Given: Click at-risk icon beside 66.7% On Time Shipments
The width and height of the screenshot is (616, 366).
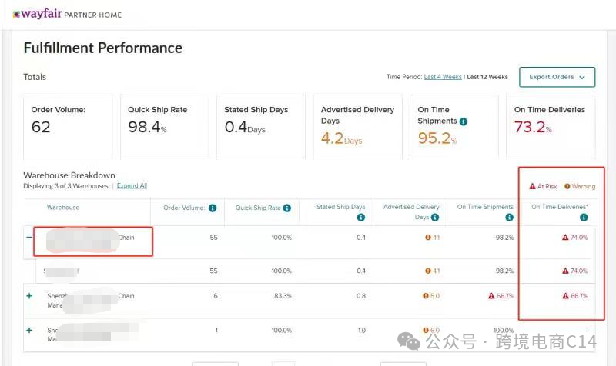Looking at the screenshot, I should coord(490,296).
